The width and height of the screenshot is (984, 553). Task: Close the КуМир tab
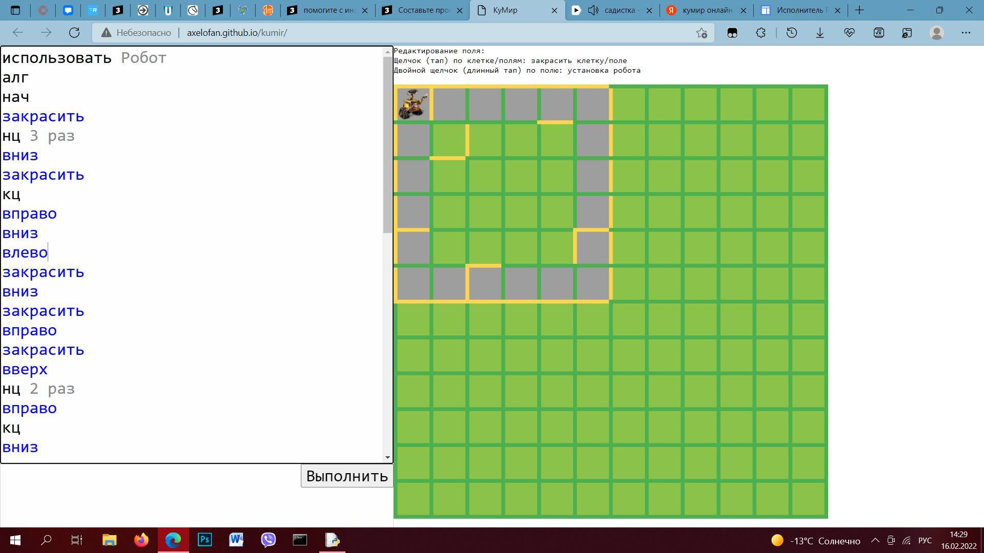[x=554, y=10]
